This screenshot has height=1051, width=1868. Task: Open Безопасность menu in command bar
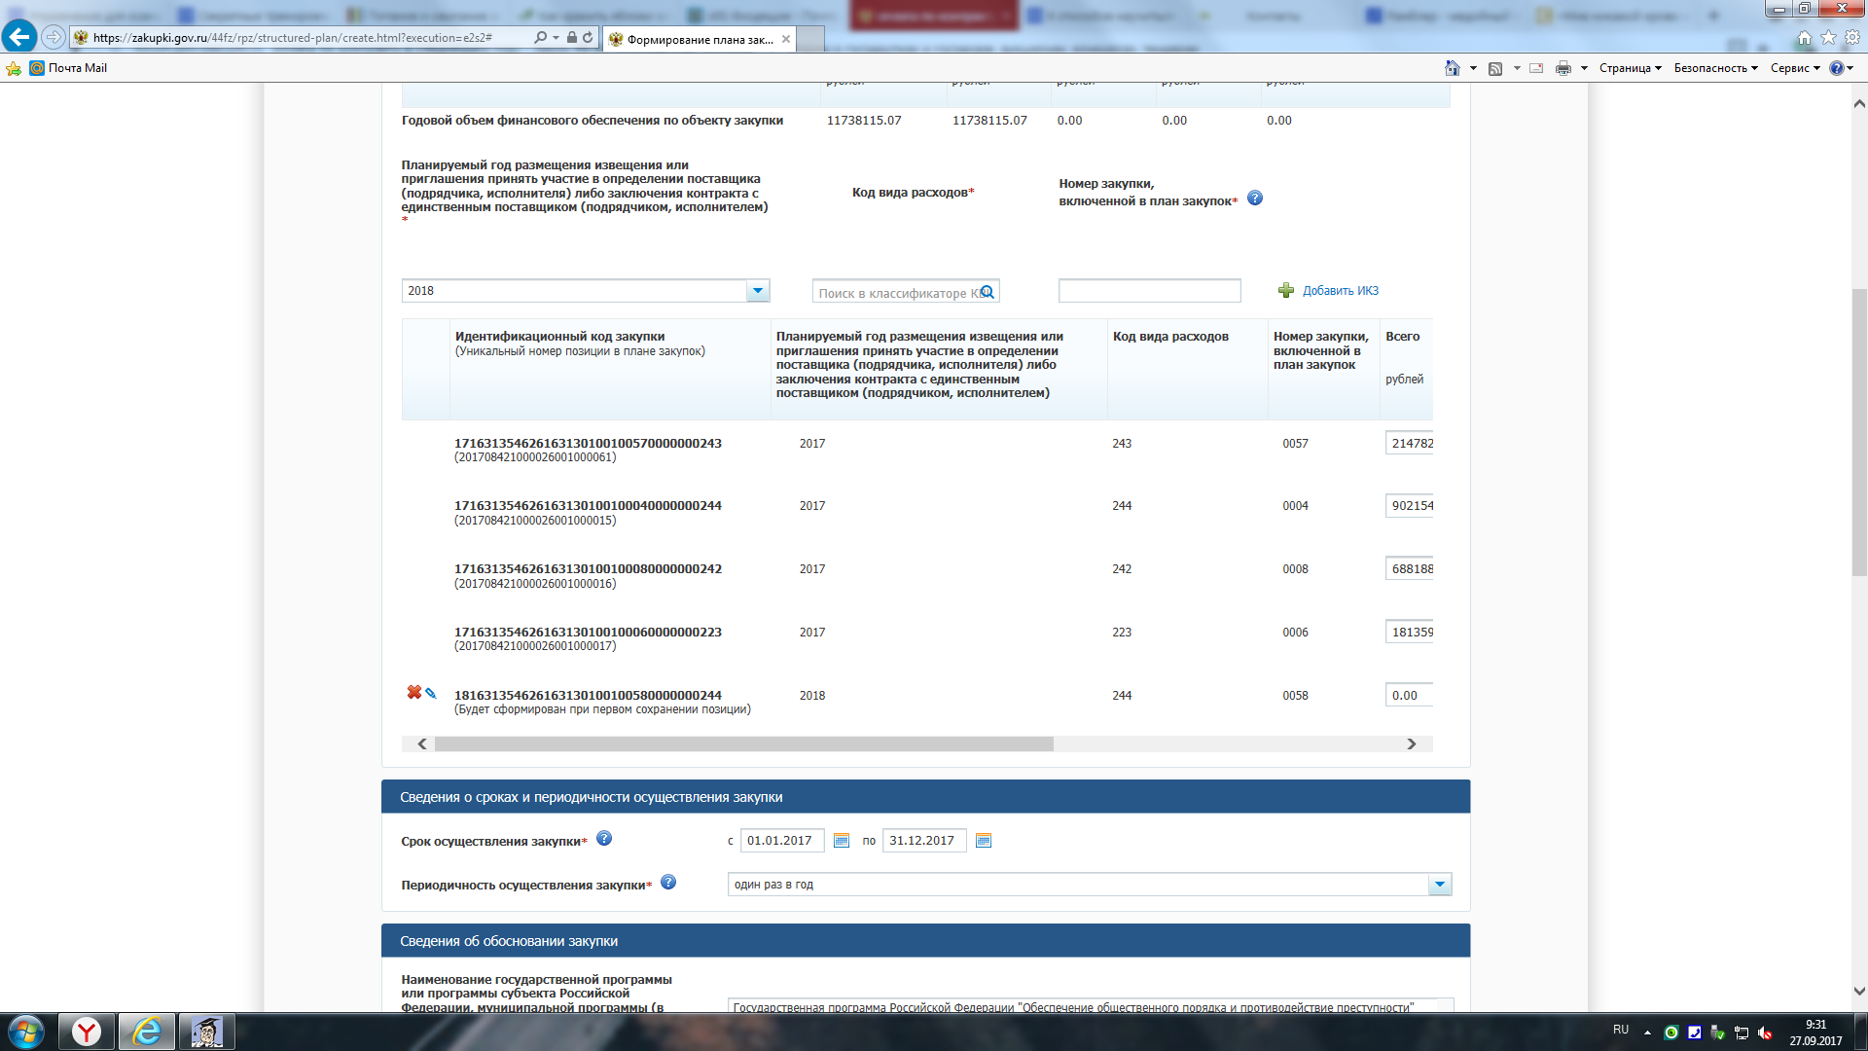click(x=1715, y=68)
